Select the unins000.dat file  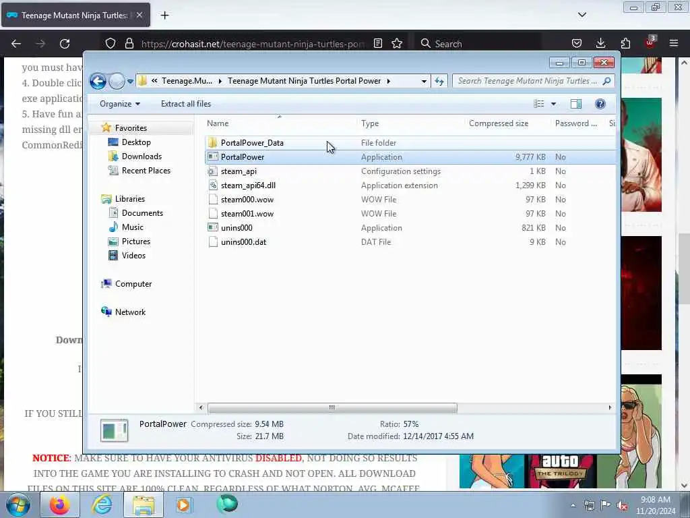tap(243, 242)
